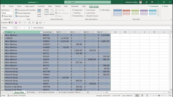Screen dimensions: 173x97
Task: Open the Insert Slicer tool
Action: [39, 13]
